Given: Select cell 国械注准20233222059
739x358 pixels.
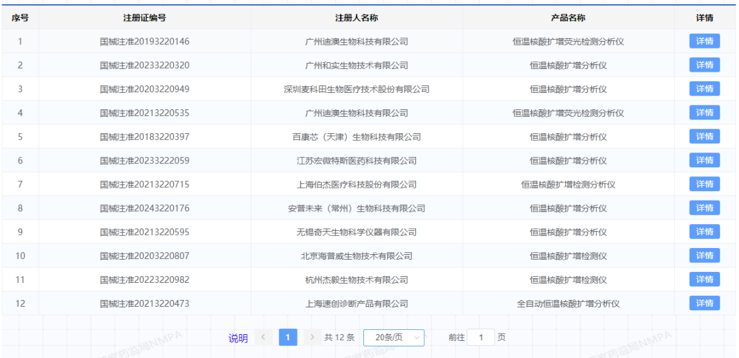Looking at the screenshot, I should [x=144, y=161].
